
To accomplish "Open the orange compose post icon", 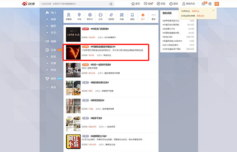I will 217,4.
